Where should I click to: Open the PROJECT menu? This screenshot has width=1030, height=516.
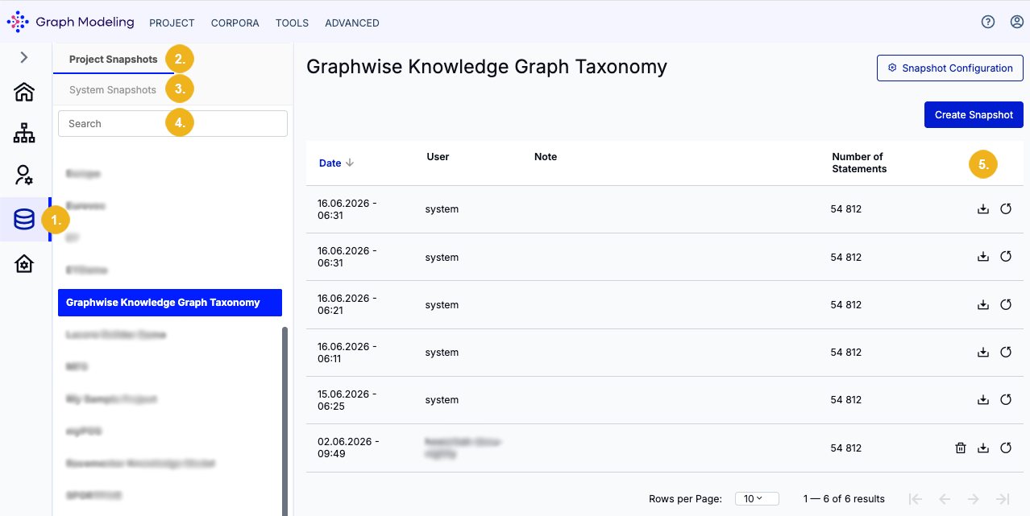point(172,23)
